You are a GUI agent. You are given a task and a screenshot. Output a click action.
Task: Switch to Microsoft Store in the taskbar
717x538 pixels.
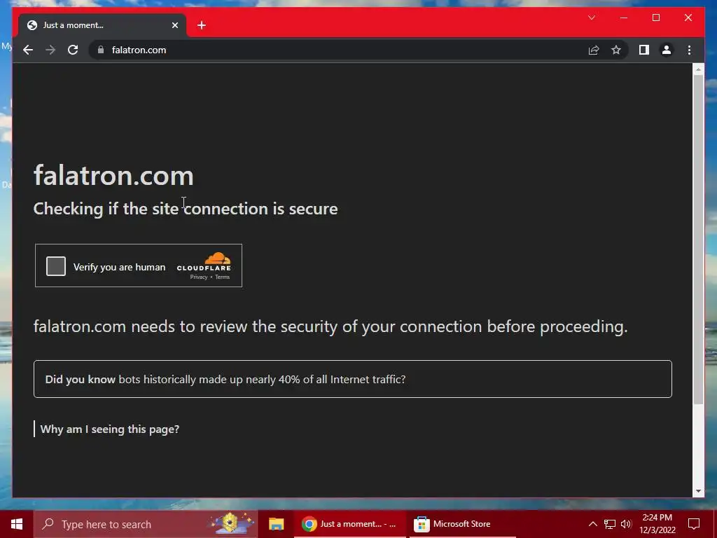tap(452, 524)
